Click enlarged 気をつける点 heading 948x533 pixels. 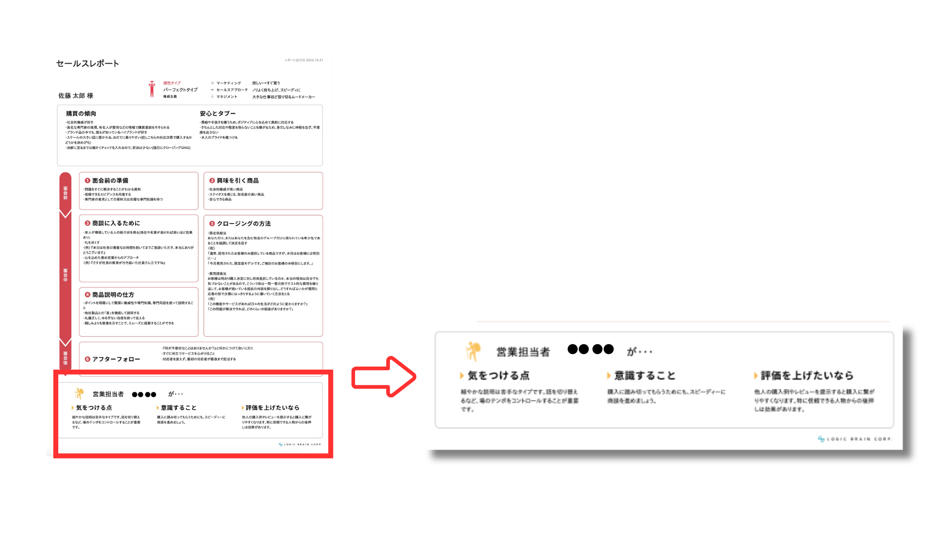click(498, 376)
